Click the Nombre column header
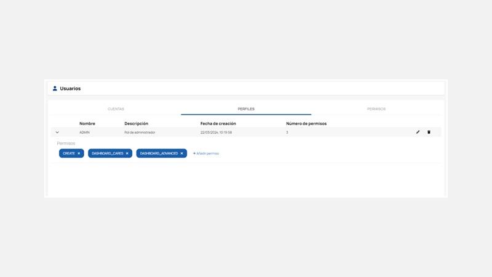The image size is (492, 277). [87, 124]
